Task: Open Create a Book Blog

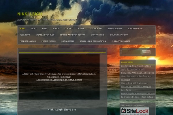Action: point(45,35)
